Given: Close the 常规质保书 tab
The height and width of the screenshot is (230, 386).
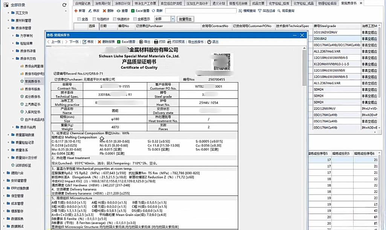Looking at the screenshot, I should point(361,3).
